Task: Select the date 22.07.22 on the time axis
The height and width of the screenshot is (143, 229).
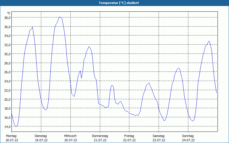Action: (x=129, y=140)
